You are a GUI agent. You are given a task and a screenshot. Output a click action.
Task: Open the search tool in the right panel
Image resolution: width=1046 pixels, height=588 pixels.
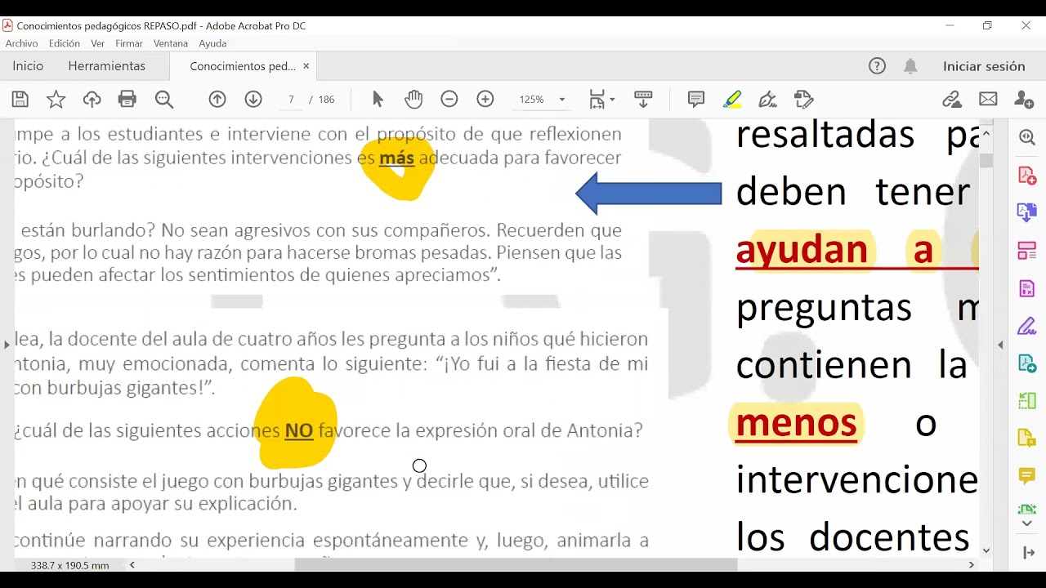1027,138
